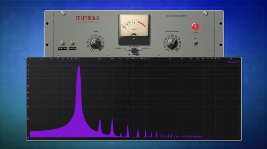Screen dimensions: 267x149
Task: Select the 200 Hz harmonic peak
Action: coord(100,126)
